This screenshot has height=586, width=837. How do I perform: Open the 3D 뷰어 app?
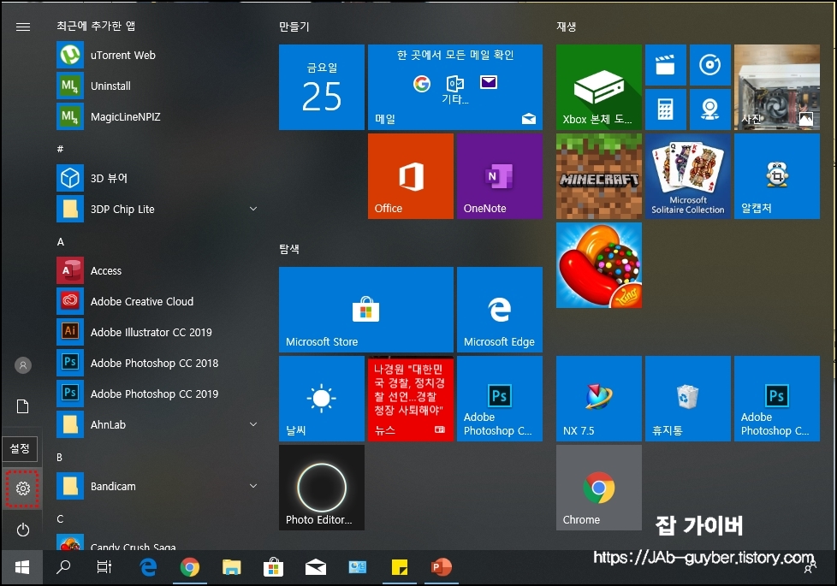tap(157, 178)
